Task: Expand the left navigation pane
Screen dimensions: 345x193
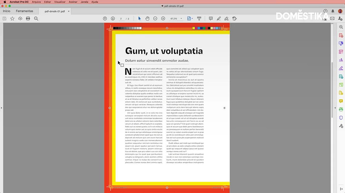Action: click(1, 108)
